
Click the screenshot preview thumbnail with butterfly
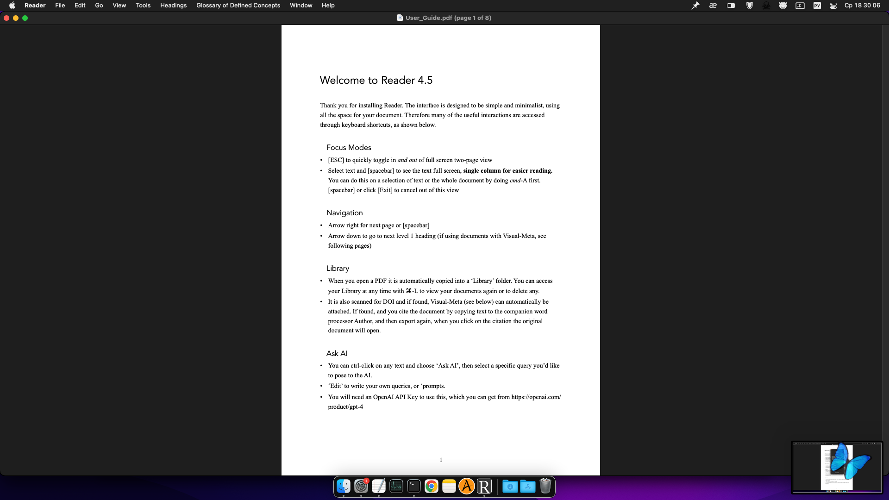[837, 467]
